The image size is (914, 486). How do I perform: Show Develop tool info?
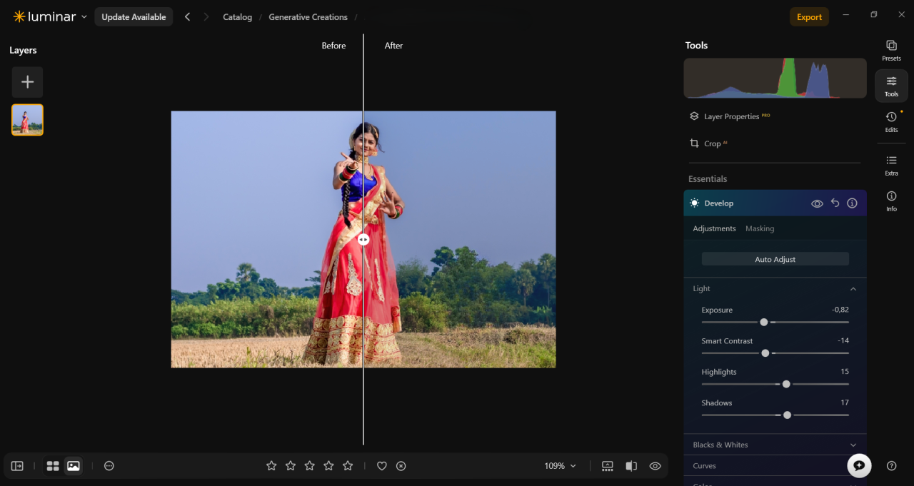(x=852, y=203)
